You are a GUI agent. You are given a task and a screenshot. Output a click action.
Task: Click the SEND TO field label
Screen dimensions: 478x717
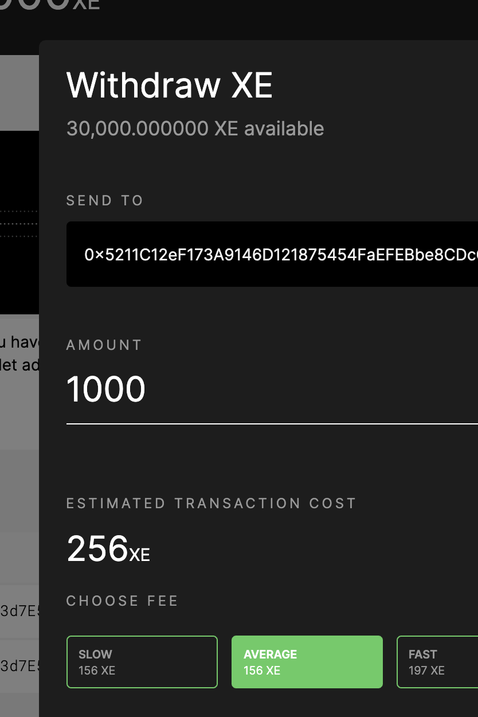[104, 200]
